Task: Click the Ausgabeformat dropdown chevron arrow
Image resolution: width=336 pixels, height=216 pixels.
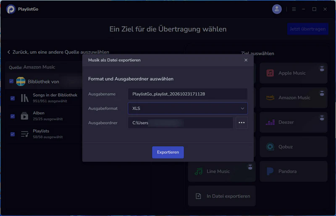Action: tap(242, 108)
